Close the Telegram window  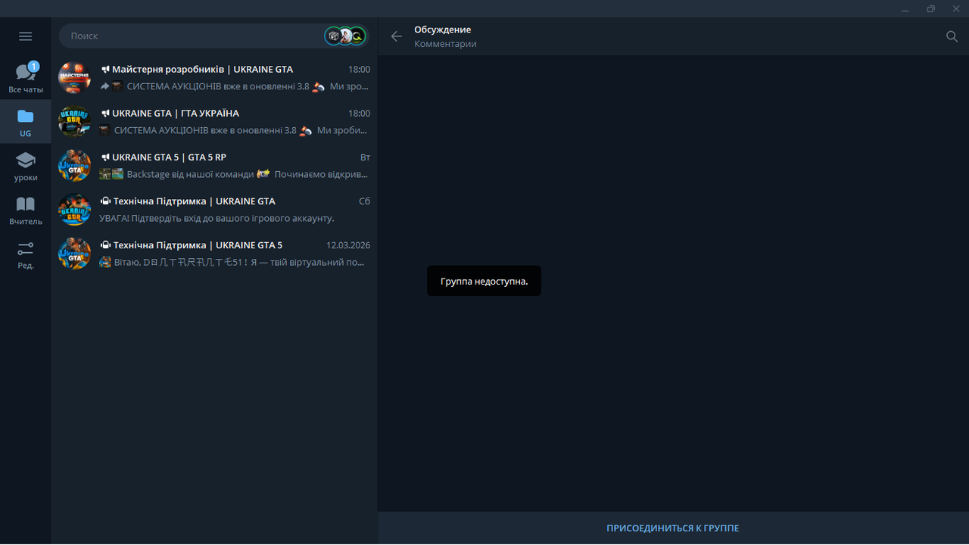pyautogui.click(x=956, y=9)
